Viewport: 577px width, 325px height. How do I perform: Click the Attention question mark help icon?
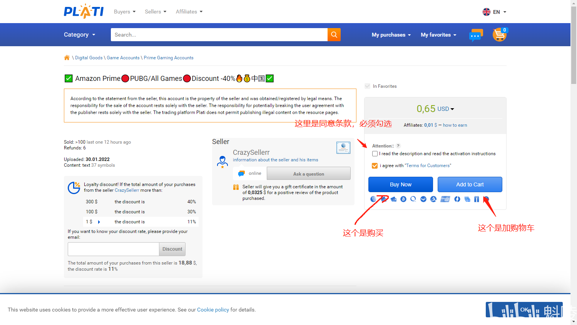coord(398,146)
